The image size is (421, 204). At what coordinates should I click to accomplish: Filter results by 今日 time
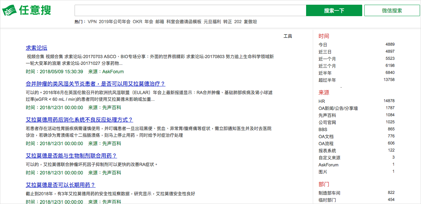point(323,45)
